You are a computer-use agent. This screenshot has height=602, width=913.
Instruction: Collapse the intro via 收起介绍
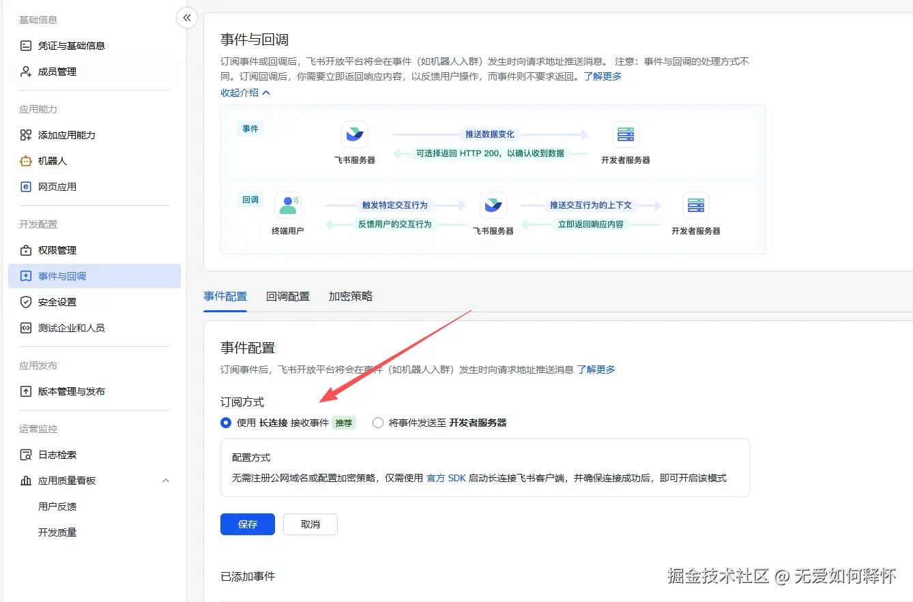click(246, 92)
